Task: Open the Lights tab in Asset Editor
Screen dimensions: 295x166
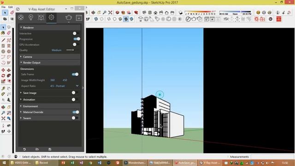Action: 31,18
